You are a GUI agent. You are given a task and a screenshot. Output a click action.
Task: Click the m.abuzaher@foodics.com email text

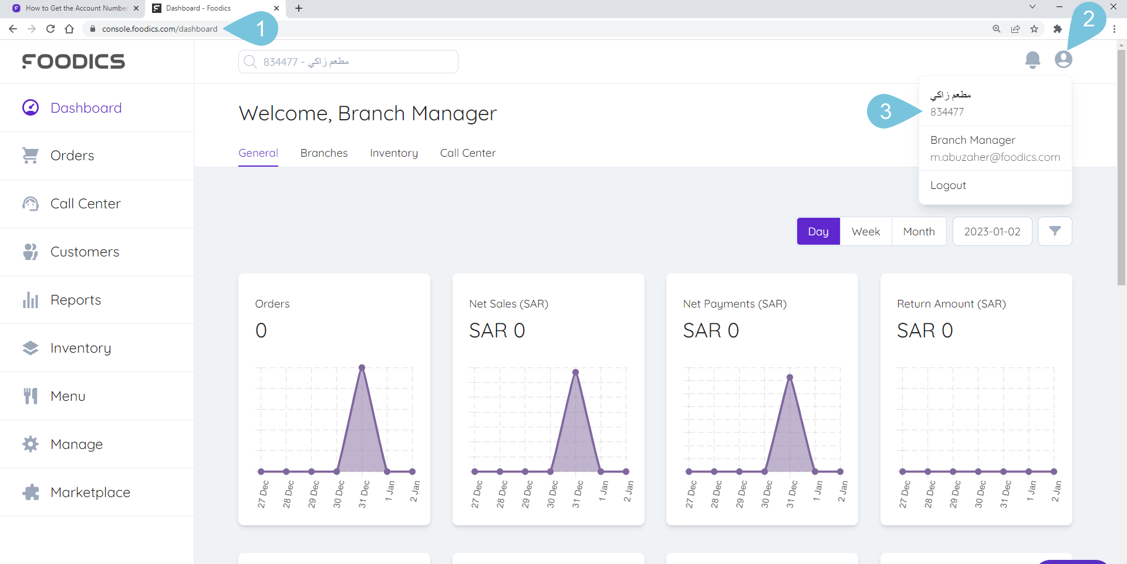[995, 157]
